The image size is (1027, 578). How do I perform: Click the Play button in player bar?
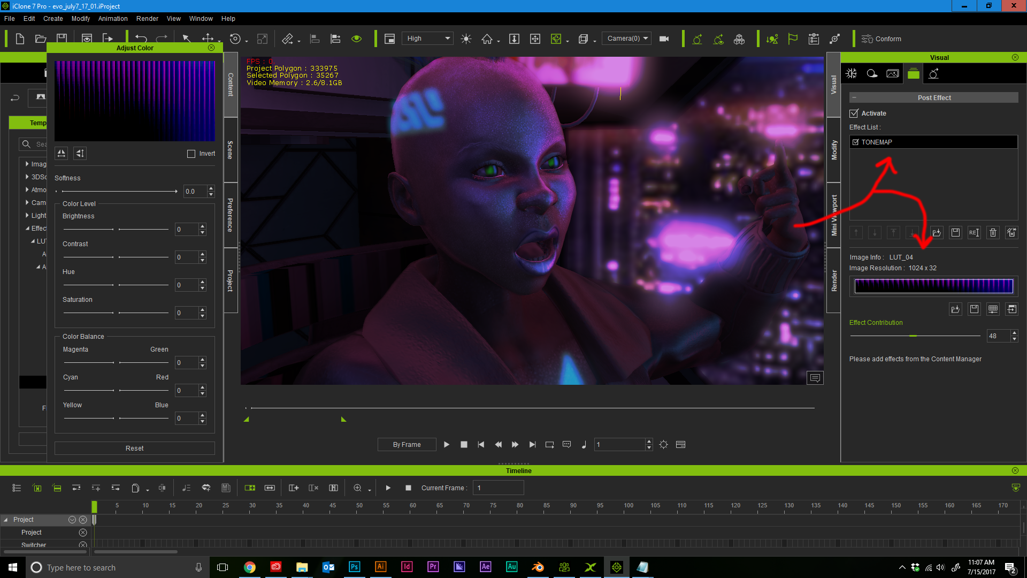point(447,445)
